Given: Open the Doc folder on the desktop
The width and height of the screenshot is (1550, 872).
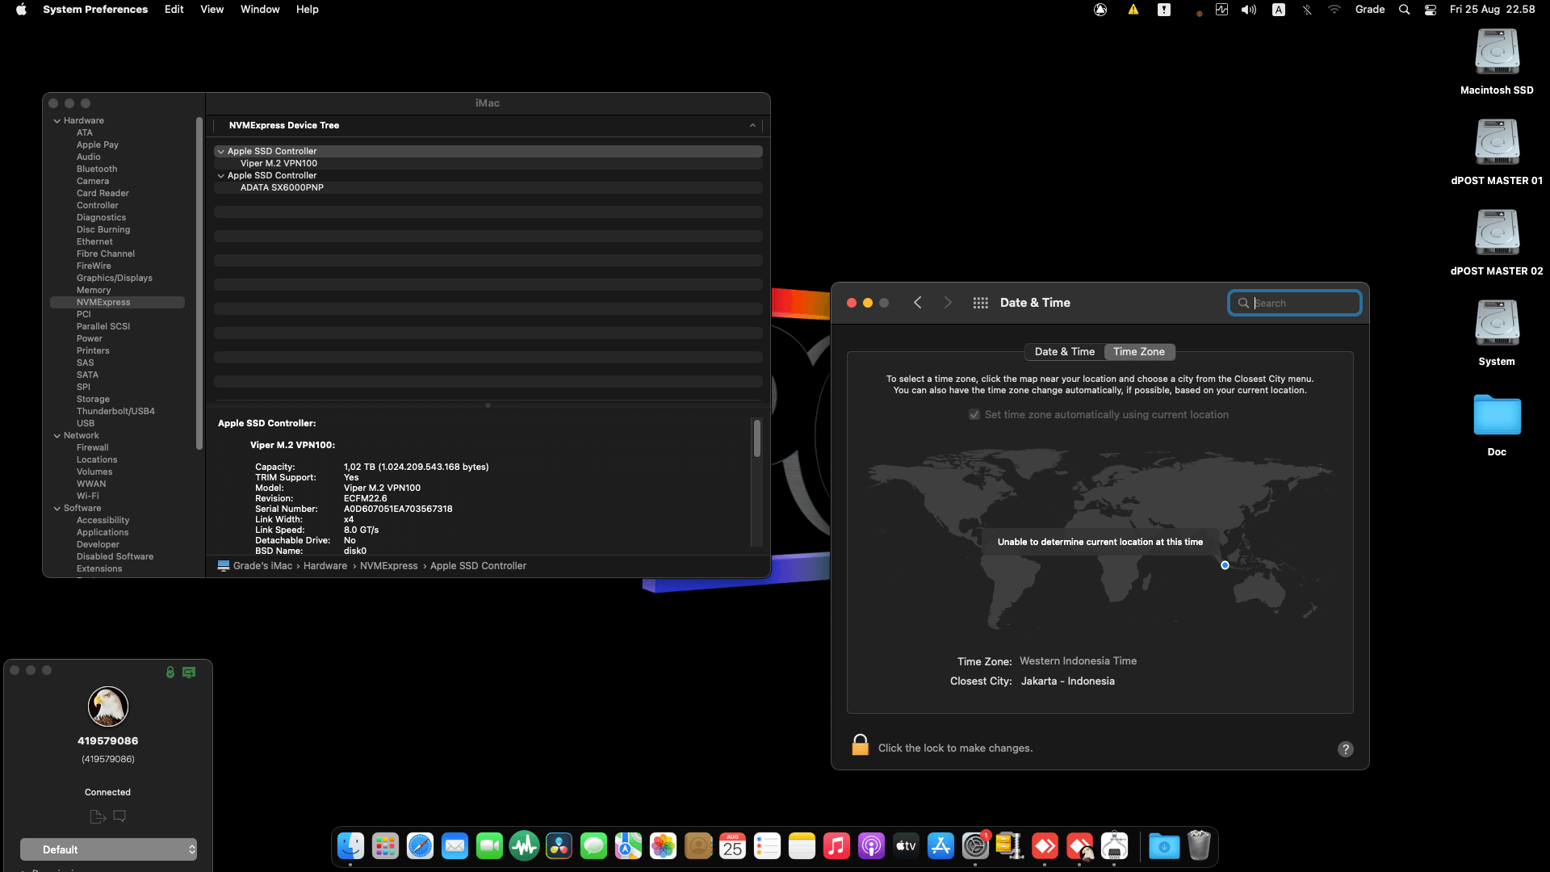Looking at the screenshot, I should 1497,425.
